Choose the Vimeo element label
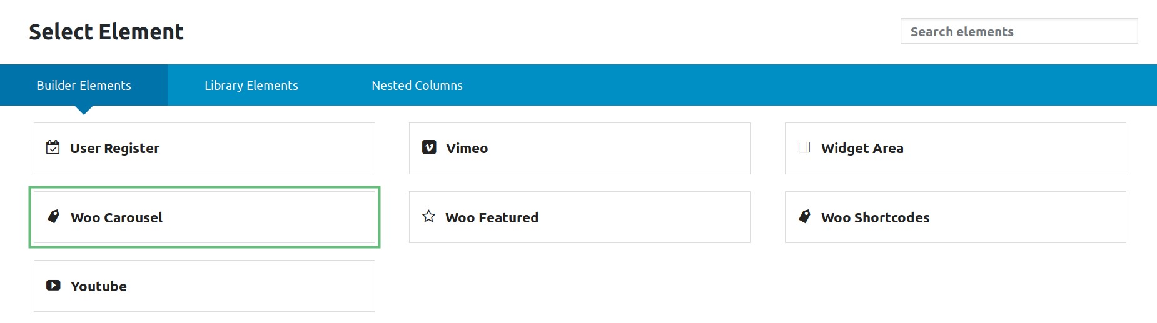The height and width of the screenshot is (323, 1157). pyautogui.click(x=467, y=149)
